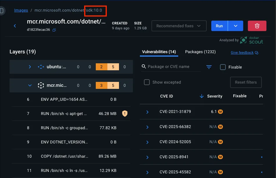Toggle the sidebar panel icon at top left
Viewport: 276px width, 178px height.
tap(2, 11)
